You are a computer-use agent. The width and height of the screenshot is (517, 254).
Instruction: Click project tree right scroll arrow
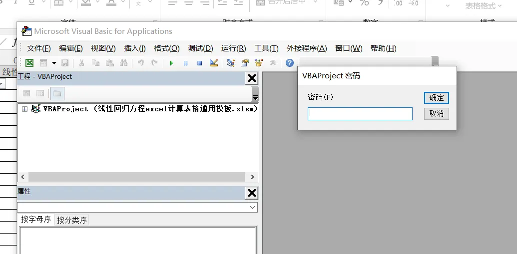252,177
